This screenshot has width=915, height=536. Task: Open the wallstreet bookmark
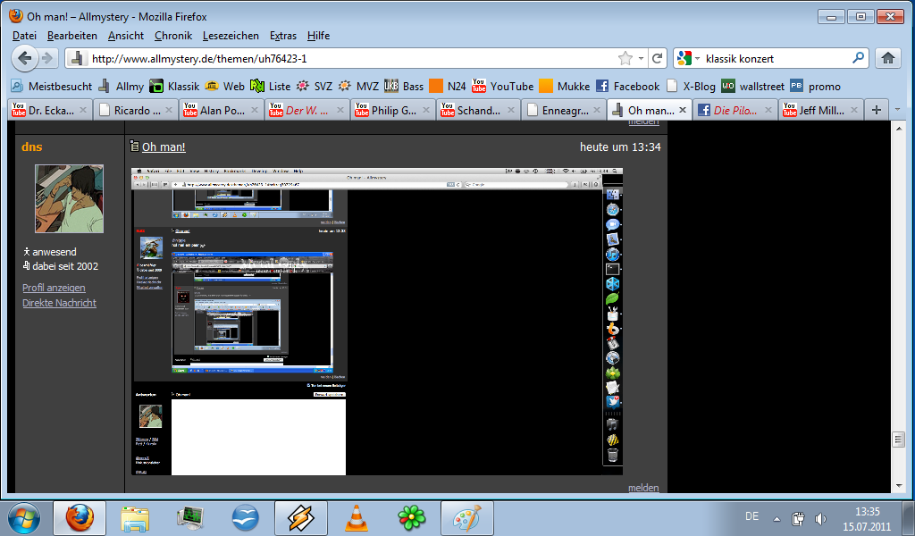tap(752, 87)
